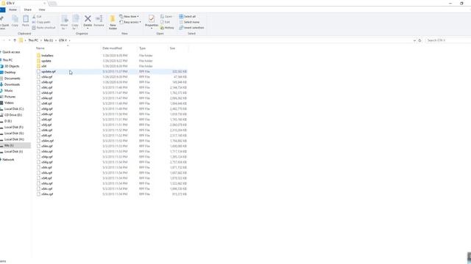Screen dimensions: 471x264
Task: Click Copy path in the ribbon
Action: coord(41,22)
